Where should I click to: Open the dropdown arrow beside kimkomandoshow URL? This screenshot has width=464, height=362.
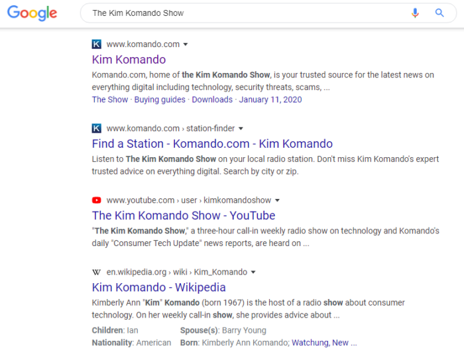tap(277, 200)
